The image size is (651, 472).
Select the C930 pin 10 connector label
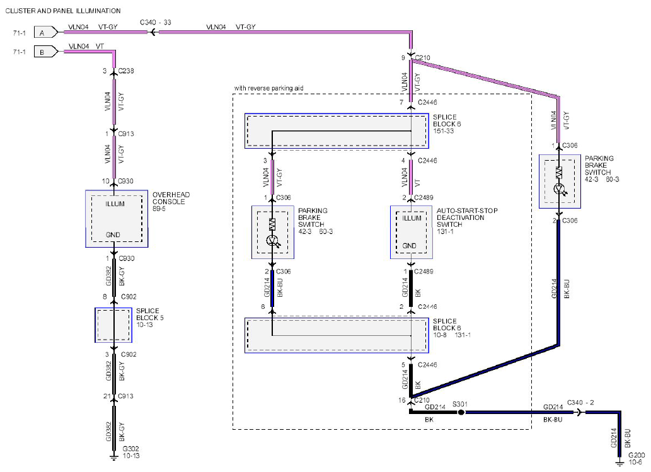[125, 181]
